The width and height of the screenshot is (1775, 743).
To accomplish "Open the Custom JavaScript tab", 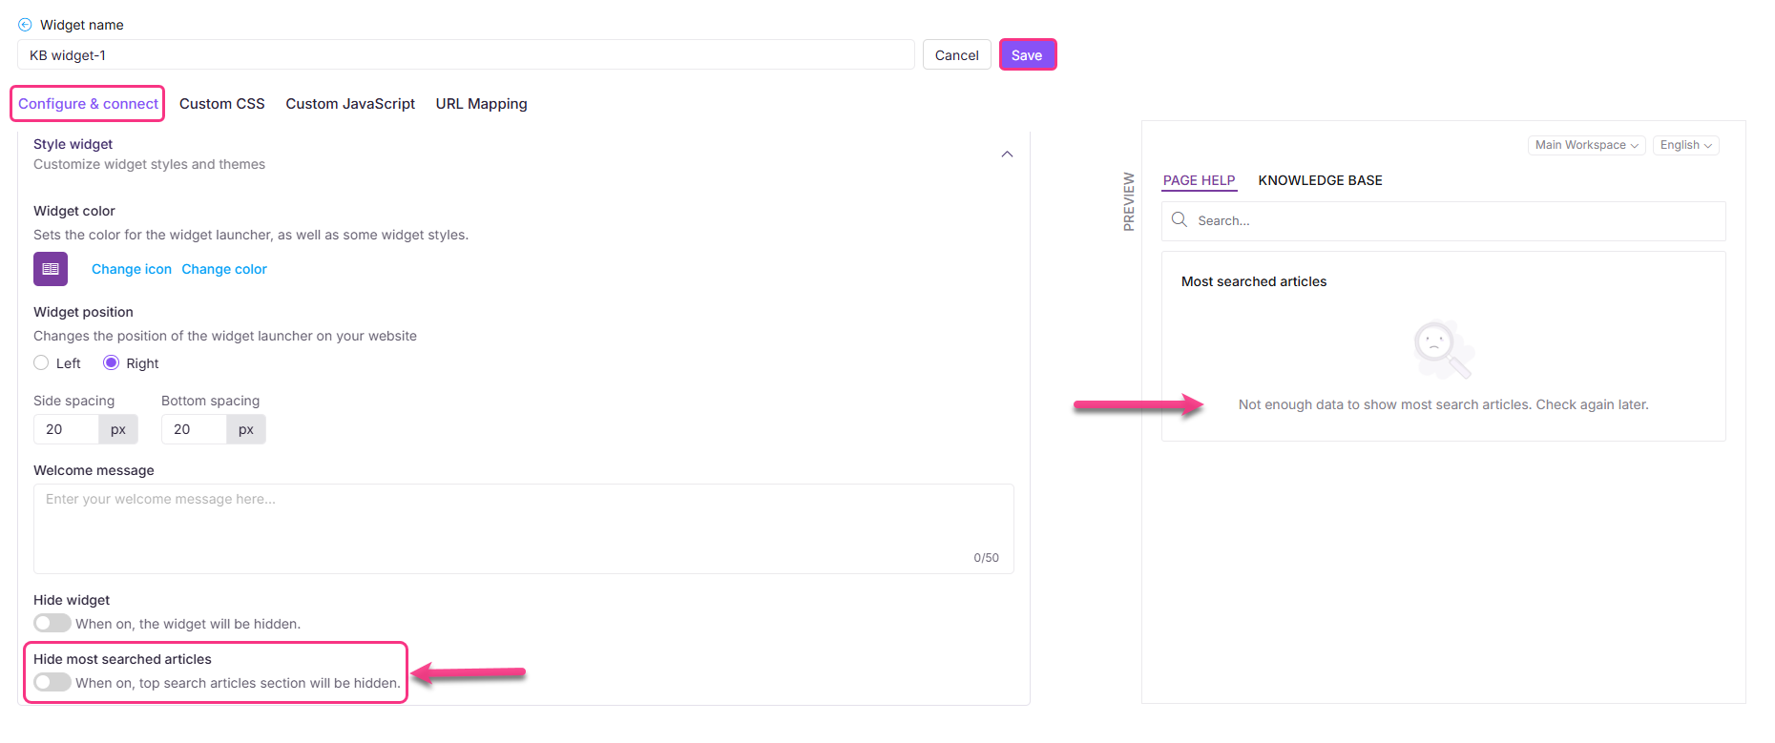I will pyautogui.click(x=350, y=104).
